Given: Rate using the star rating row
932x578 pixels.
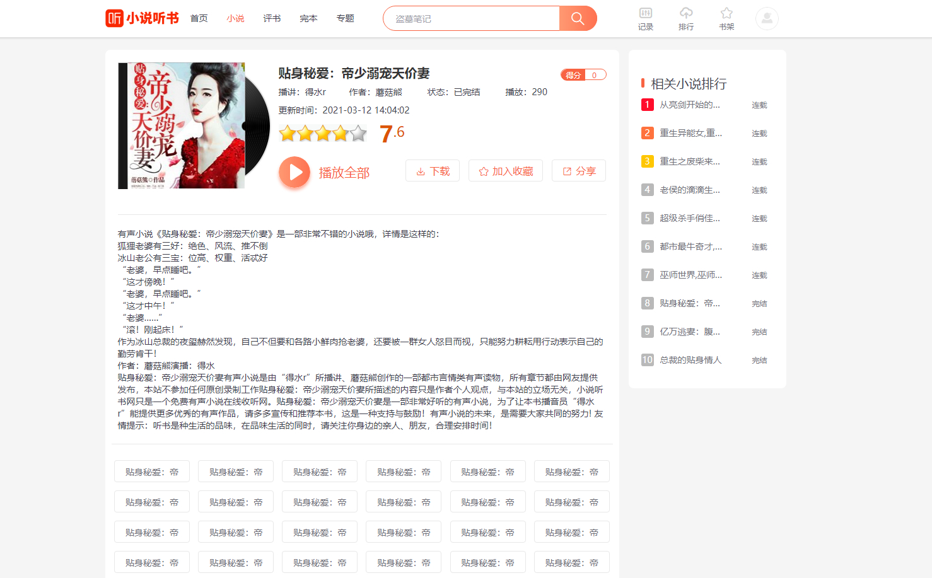Looking at the screenshot, I should 323,133.
